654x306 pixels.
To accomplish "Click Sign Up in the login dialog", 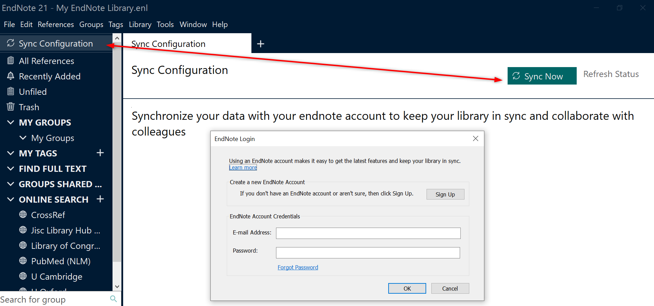I will tap(445, 194).
